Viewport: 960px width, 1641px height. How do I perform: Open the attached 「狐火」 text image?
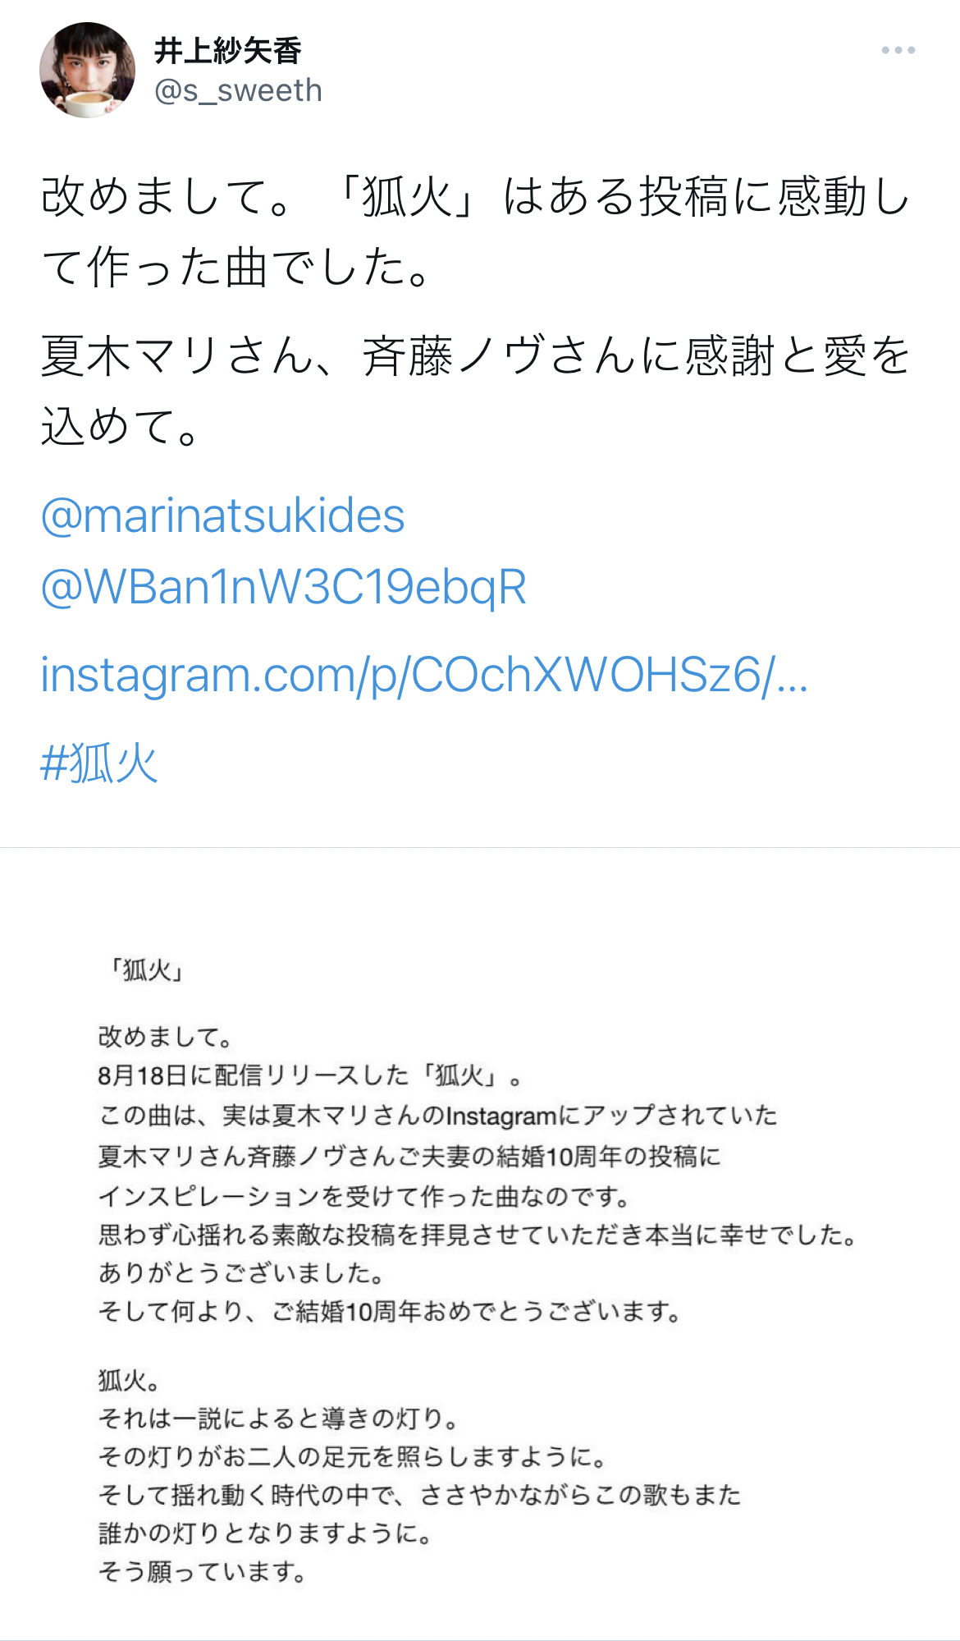pos(480,1244)
